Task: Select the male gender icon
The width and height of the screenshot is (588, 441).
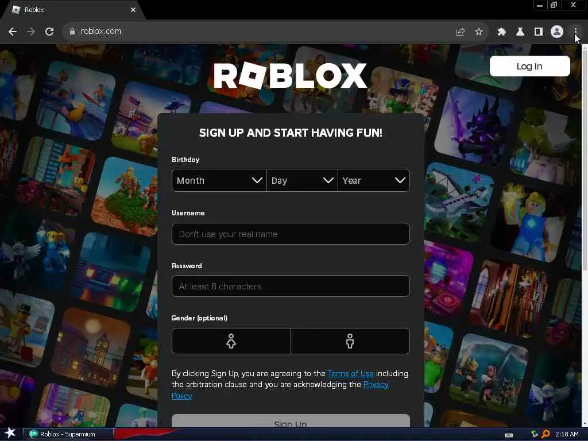Action: [350, 341]
